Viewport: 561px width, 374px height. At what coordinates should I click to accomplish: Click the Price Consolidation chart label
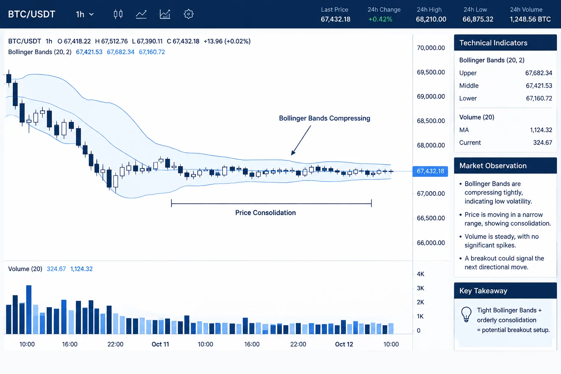click(266, 213)
